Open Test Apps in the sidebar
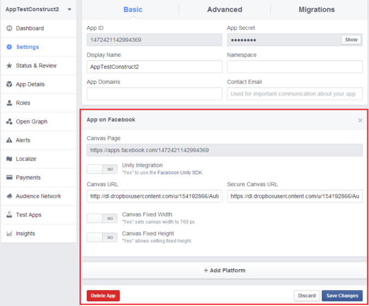This screenshot has width=369, height=306. click(39, 215)
